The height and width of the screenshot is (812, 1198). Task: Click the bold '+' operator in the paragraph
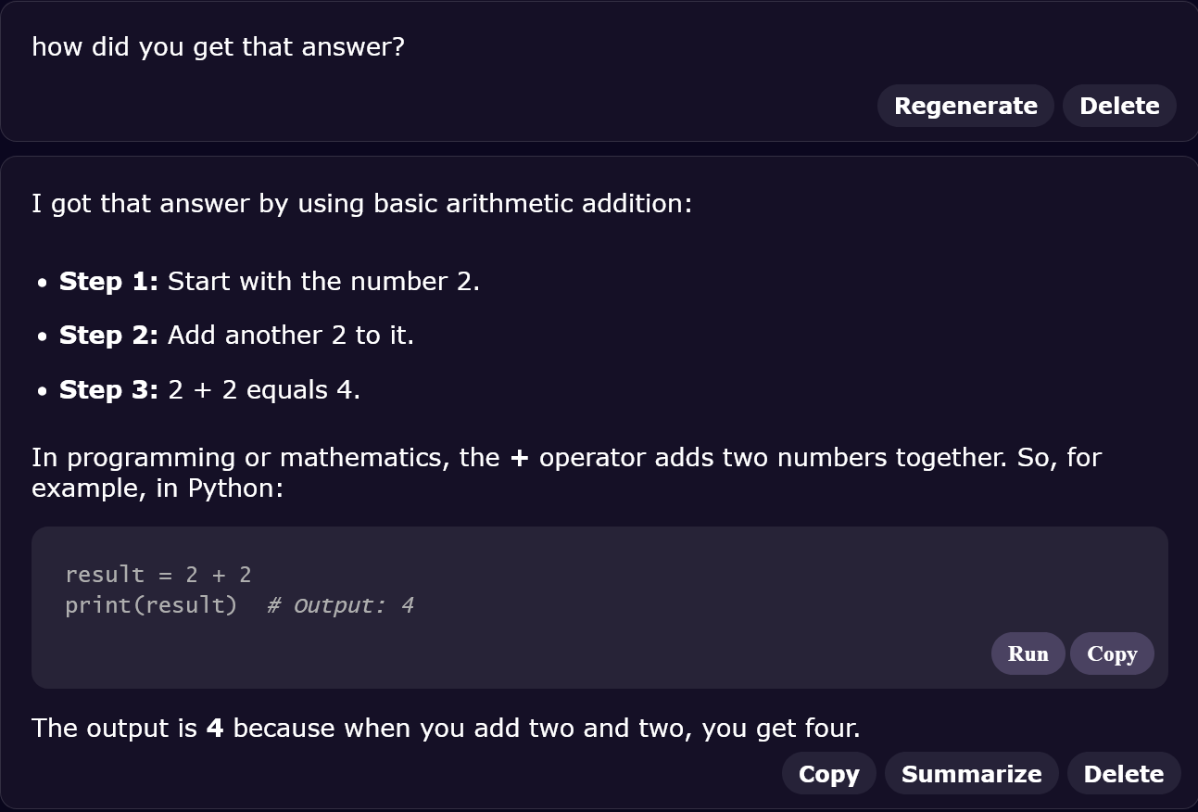(x=519, y=457)
